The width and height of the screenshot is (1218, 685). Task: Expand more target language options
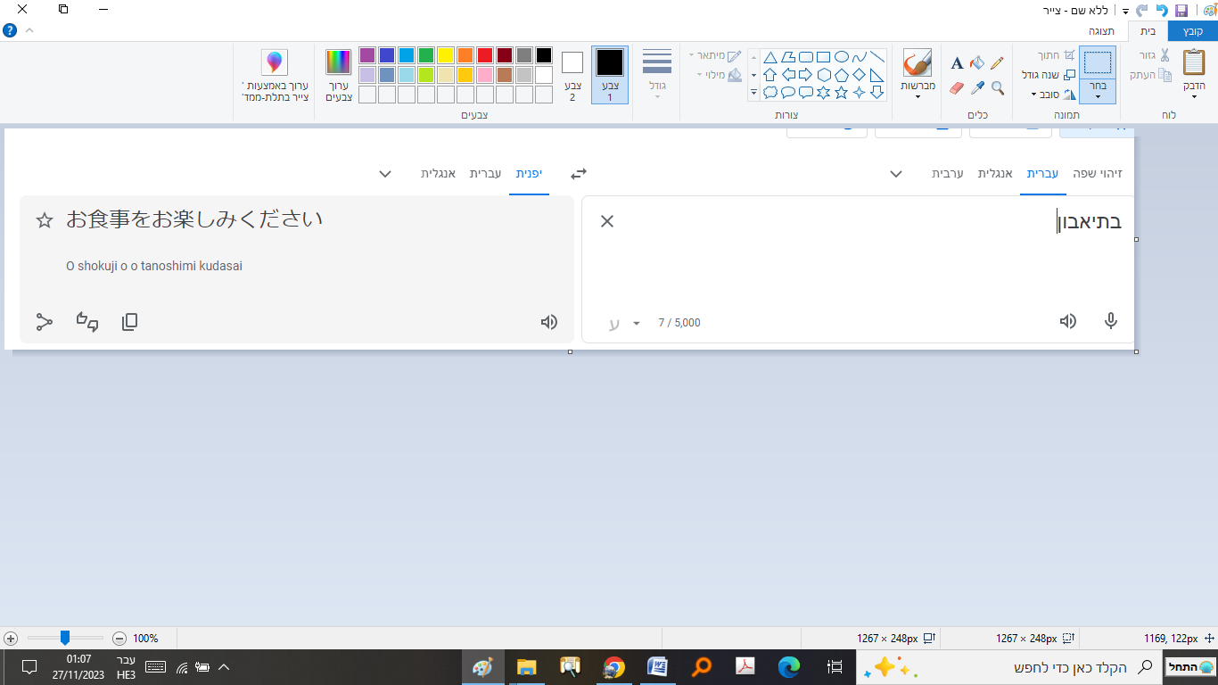coord(385,174)
